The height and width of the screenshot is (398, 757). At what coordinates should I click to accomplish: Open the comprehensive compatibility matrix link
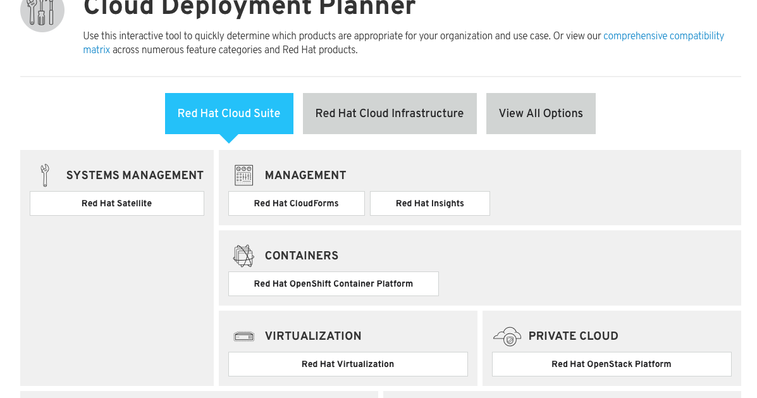[x=663, y=36]
